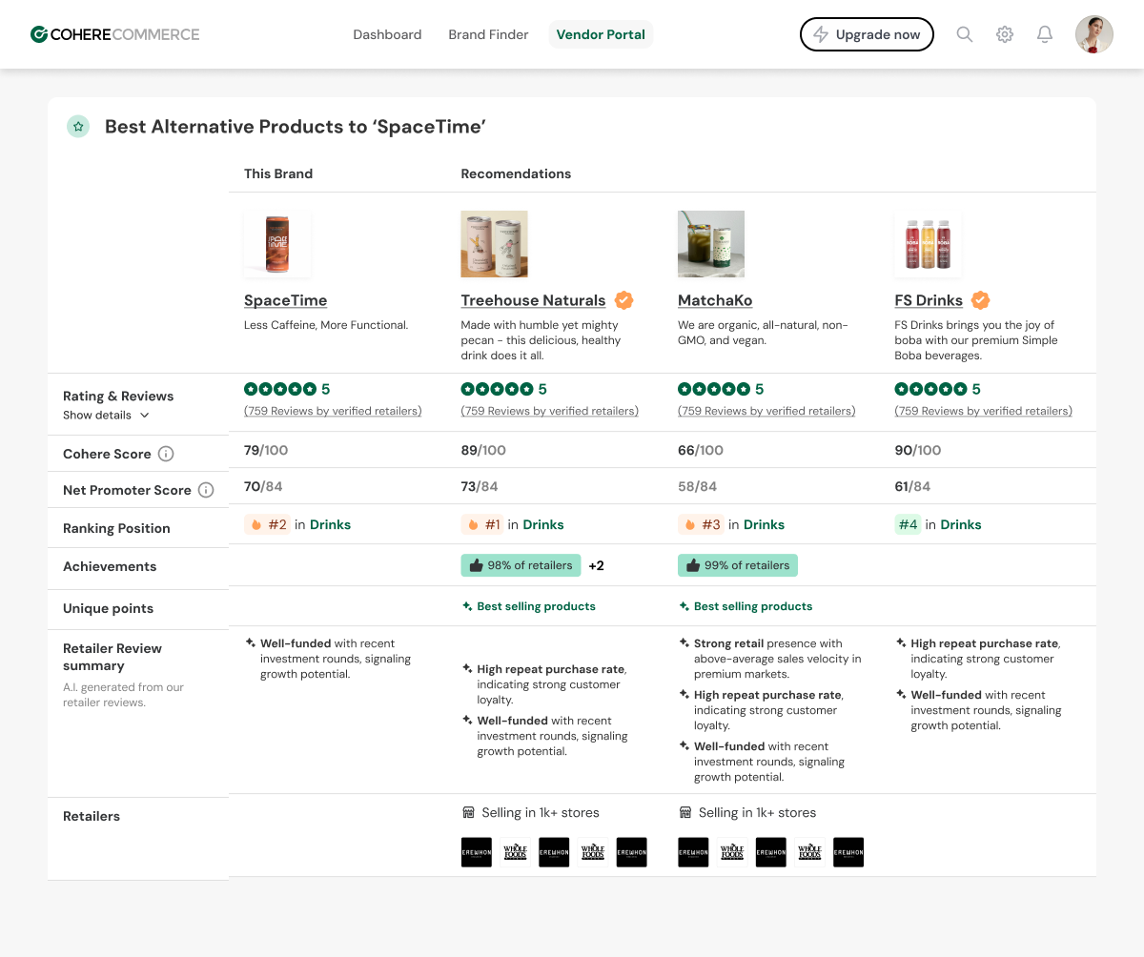Image resolution: width=1144 pixels, height=957 pixels.
Task: Click the Drinks category link for FS Drinks
Action: [961, 524]
